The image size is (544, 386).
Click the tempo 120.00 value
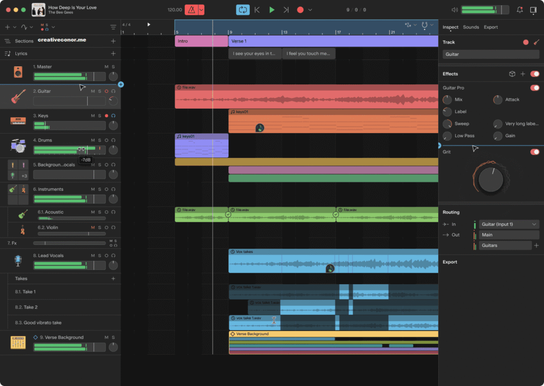pos(174,10)
